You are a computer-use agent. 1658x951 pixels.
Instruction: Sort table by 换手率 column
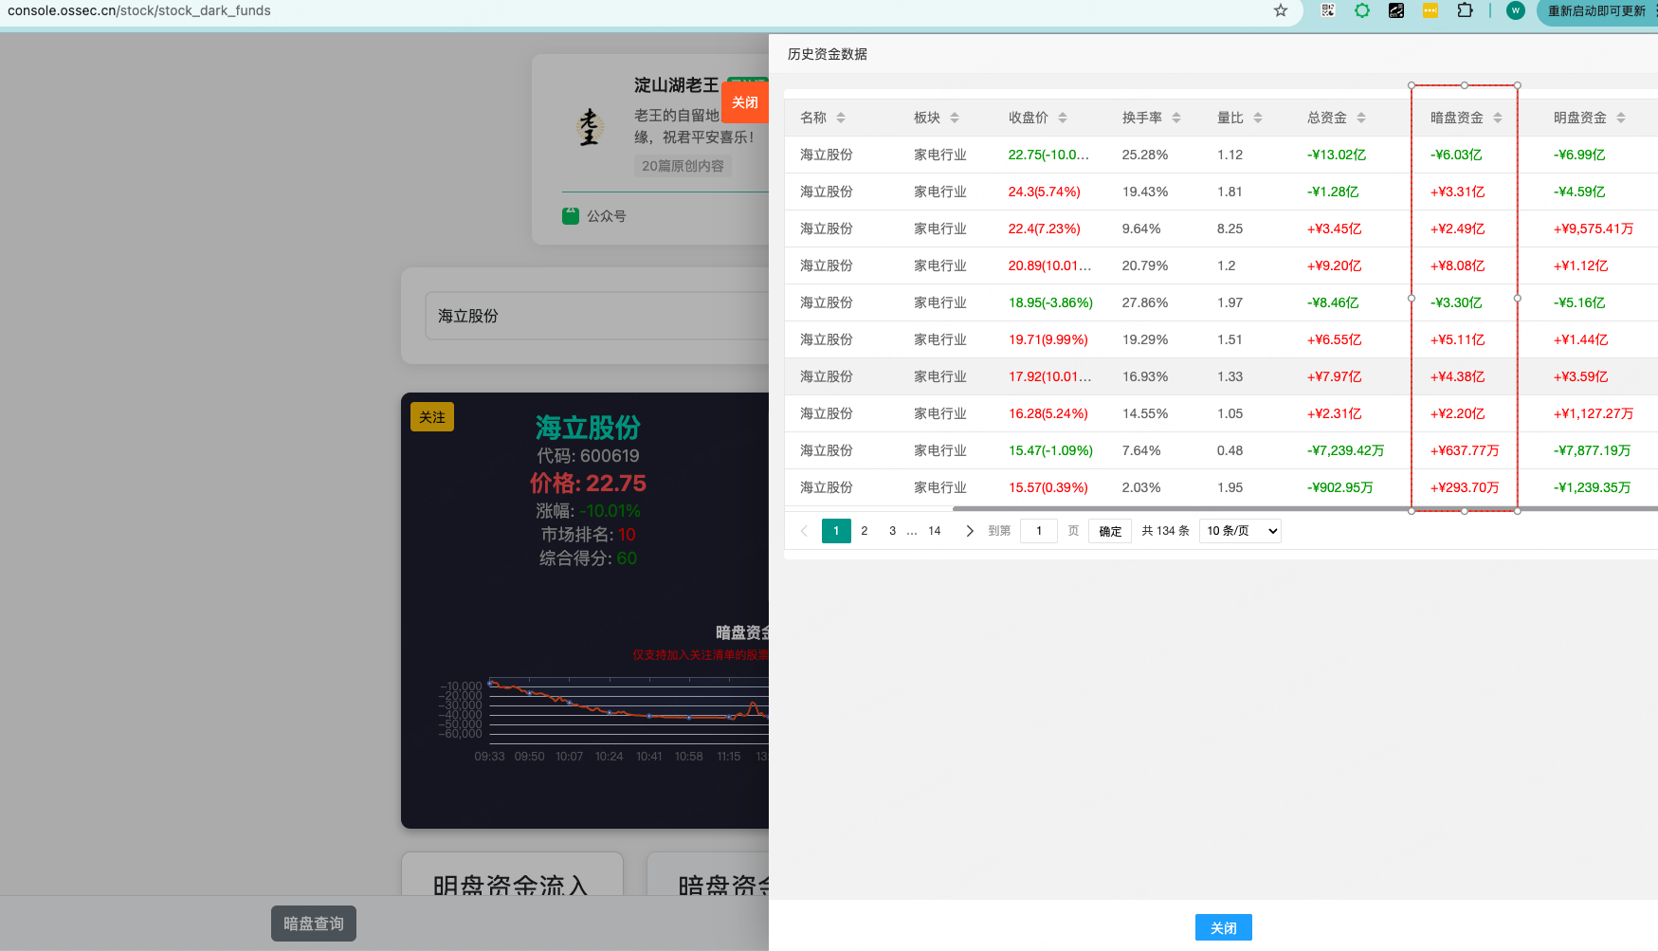click(x=1176, y=118)
